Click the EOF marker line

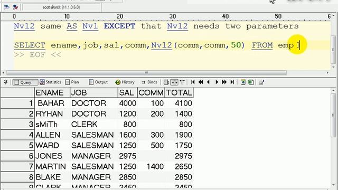(x=37, y=55)
